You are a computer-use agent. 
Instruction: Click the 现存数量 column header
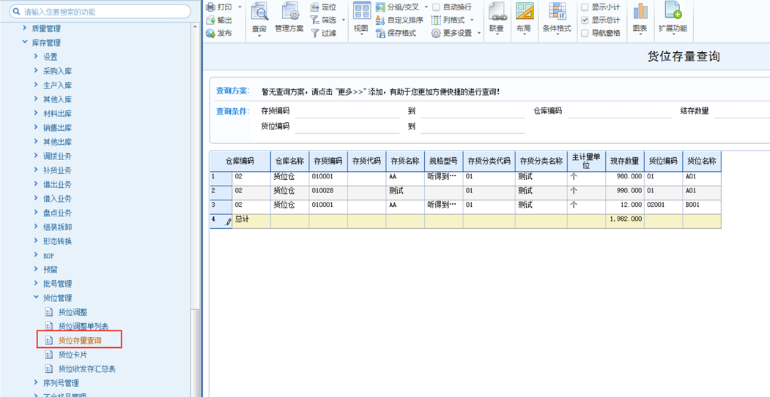(x=625, y=162)
